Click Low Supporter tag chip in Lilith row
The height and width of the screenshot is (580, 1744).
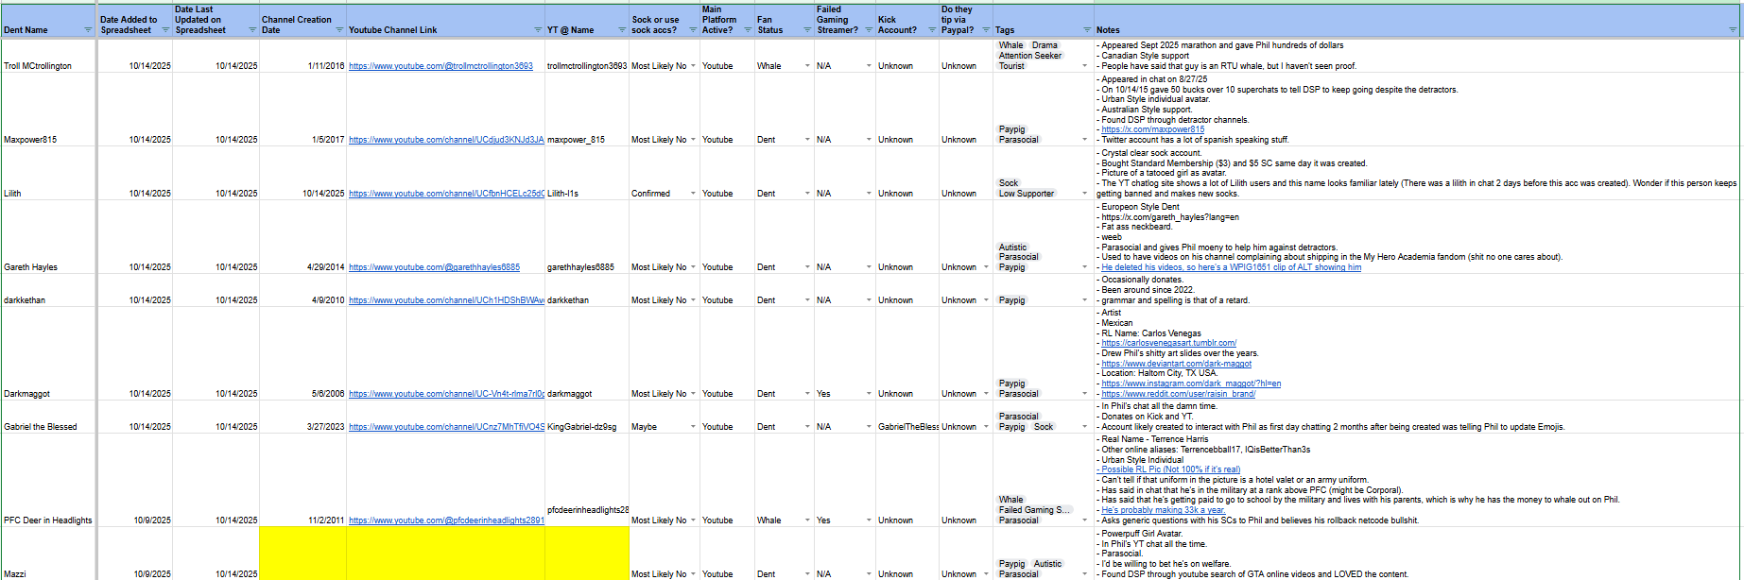(1027, 194)
